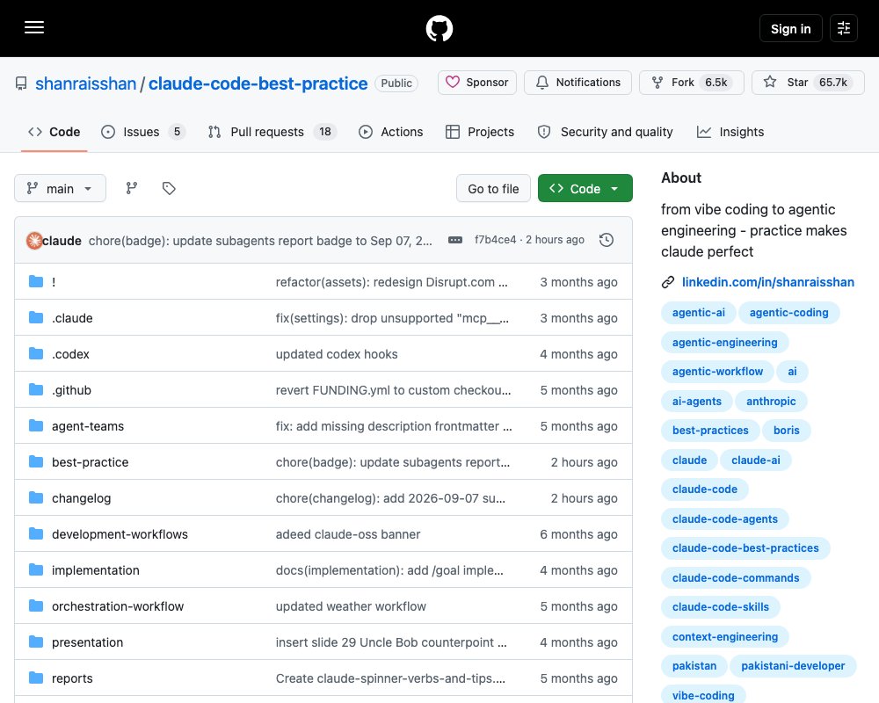
Task: View commit history clock icon
Action: tap(607, 240)
